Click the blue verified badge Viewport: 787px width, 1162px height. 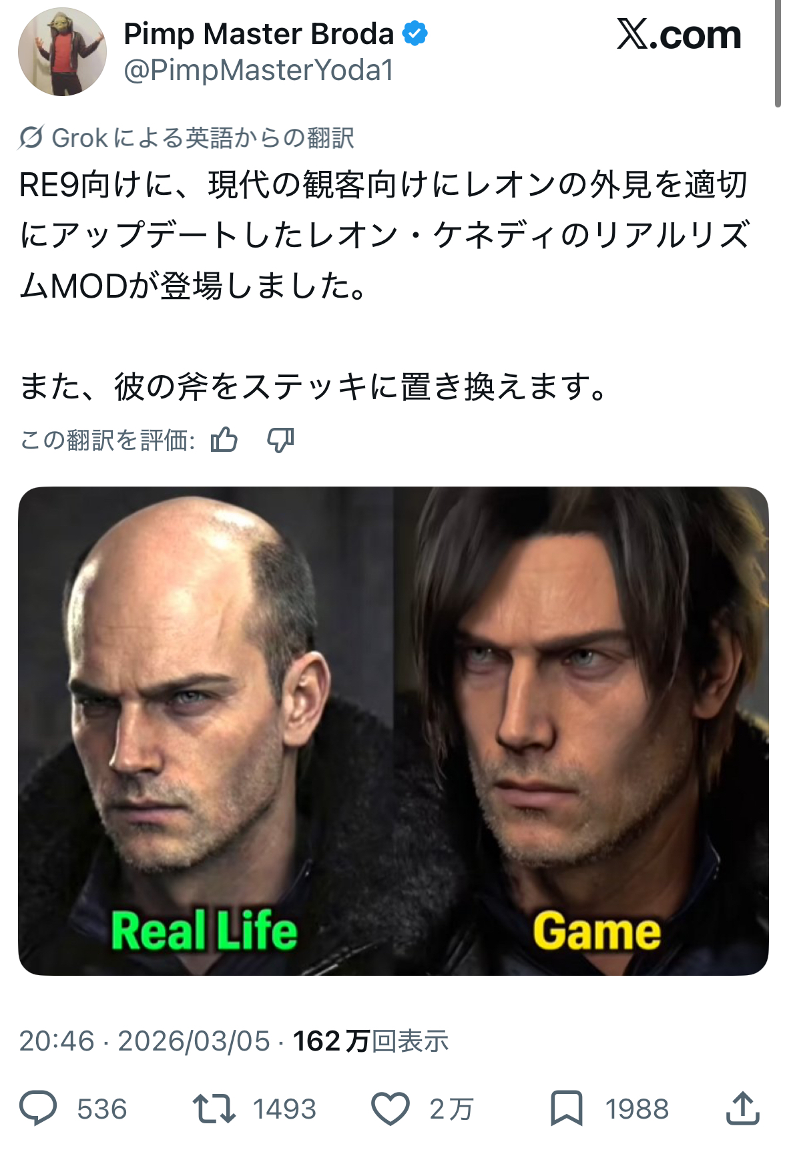[415, 33]
